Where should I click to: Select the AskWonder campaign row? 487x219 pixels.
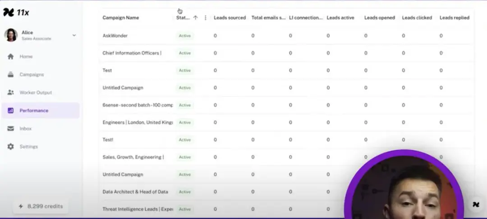287,36
